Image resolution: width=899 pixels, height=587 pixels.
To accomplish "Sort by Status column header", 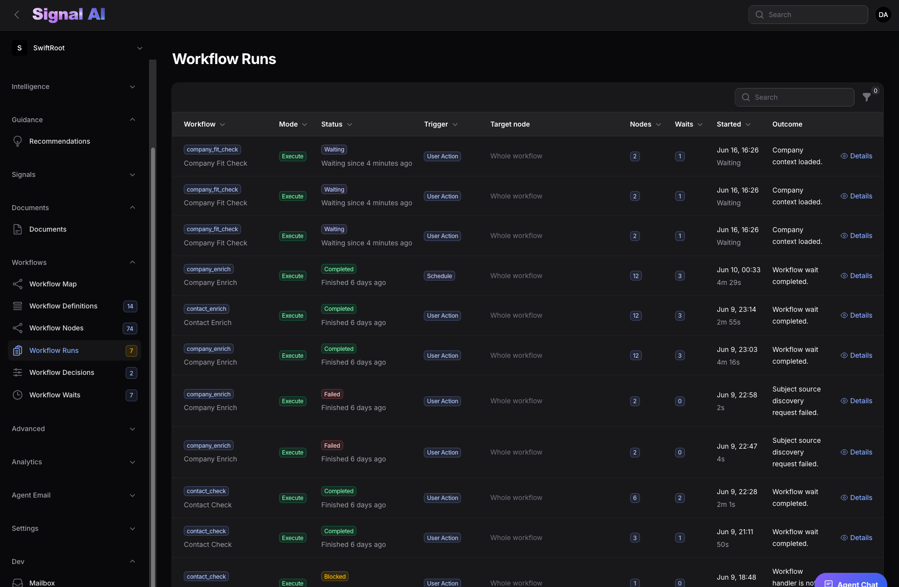I will 336,124.
